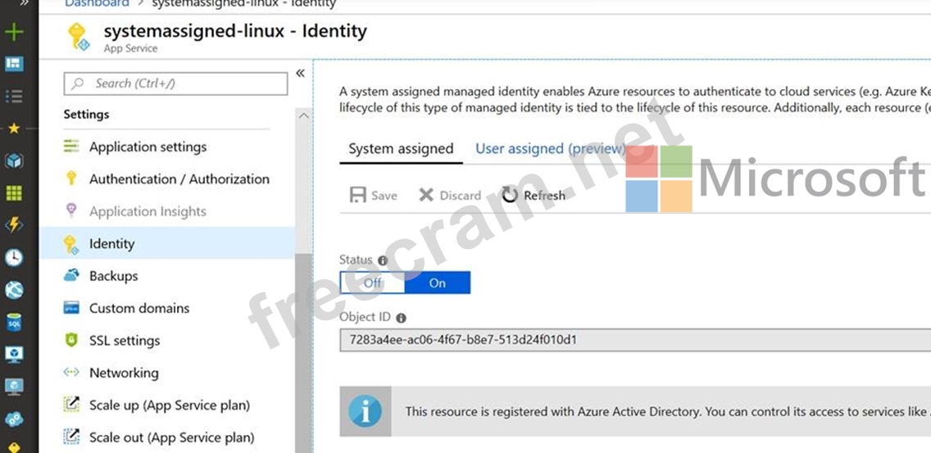Image resolution: width=931 pixels, height=453 pixels.
Task: Turn the Status toggle Off
Action: [373, 283]
